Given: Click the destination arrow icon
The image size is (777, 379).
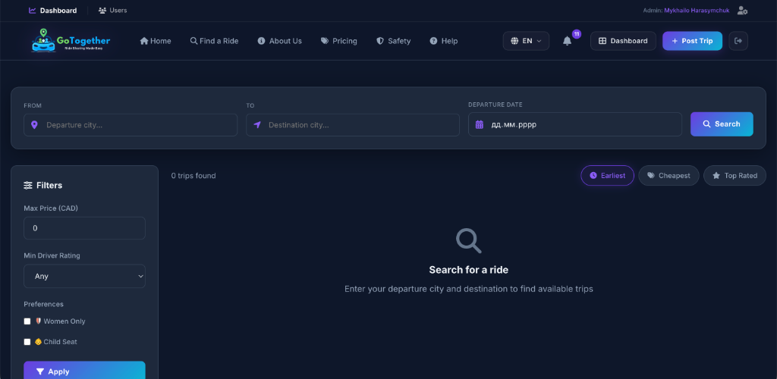Looking at the screenshot, I should point(256,125).
